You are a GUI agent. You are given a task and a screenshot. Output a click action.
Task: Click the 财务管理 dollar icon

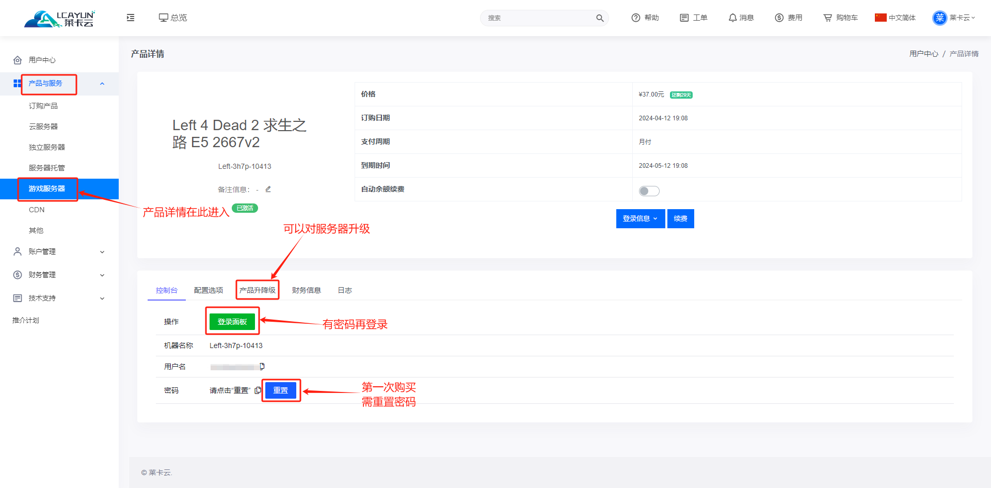[18, 275]
